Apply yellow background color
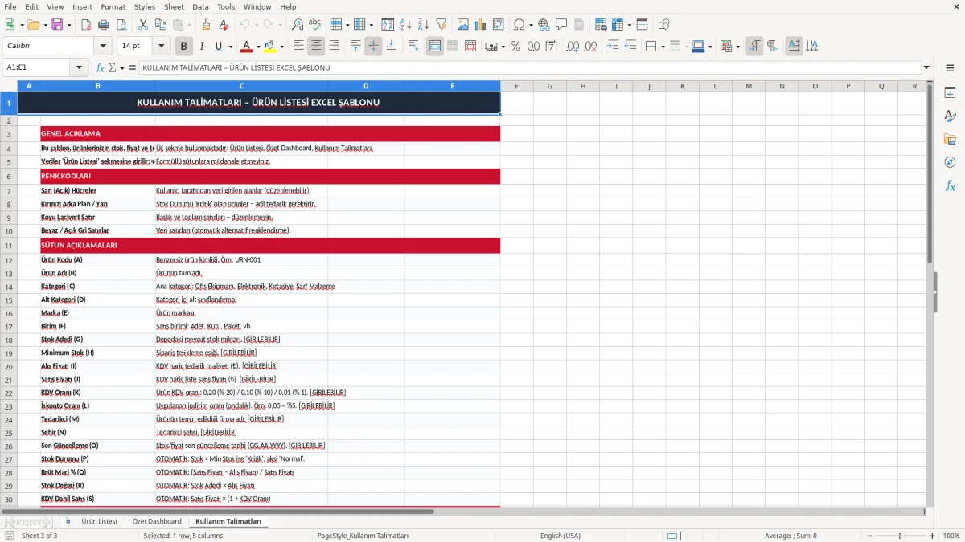The image size is (965, 542). [x=270, y=47]
